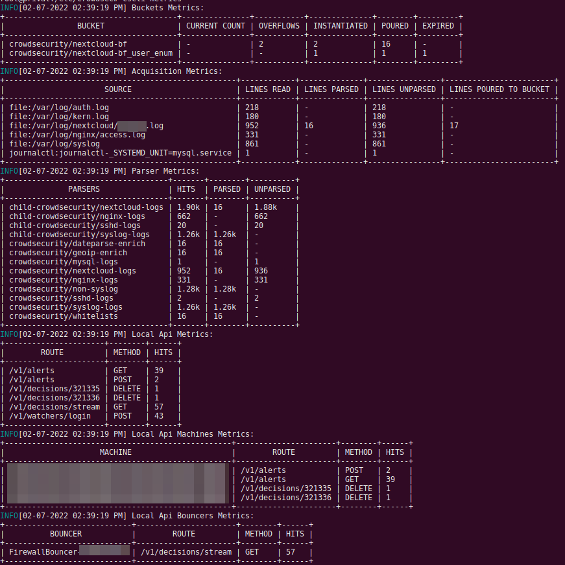Viewport: 565px width, 565px height.
Task: Click the "Buckets Metrics:" heading text
Action: (168, 8)
